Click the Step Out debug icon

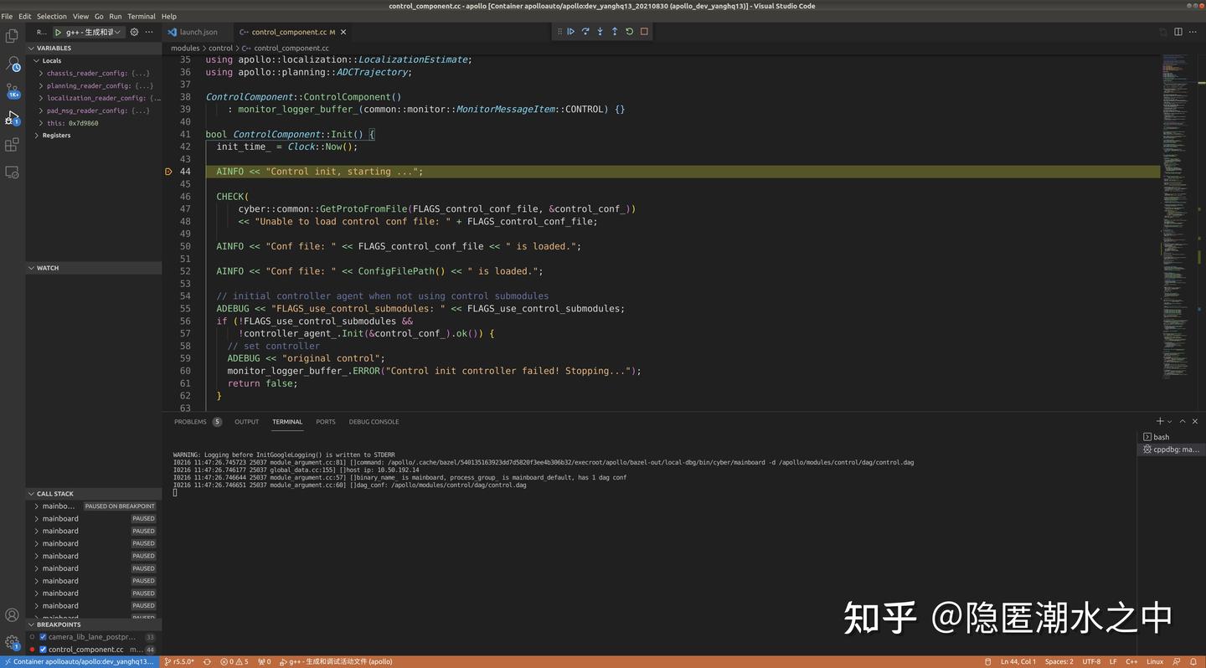[615, 31]
